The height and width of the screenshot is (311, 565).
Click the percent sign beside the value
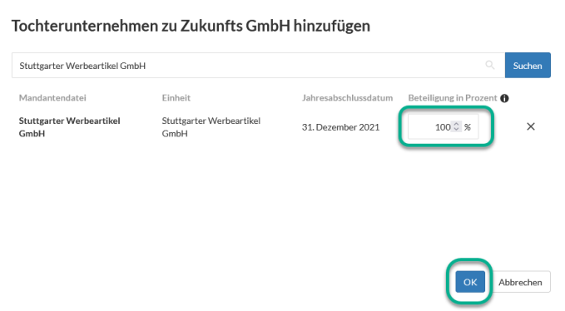[x=468, y=127]
